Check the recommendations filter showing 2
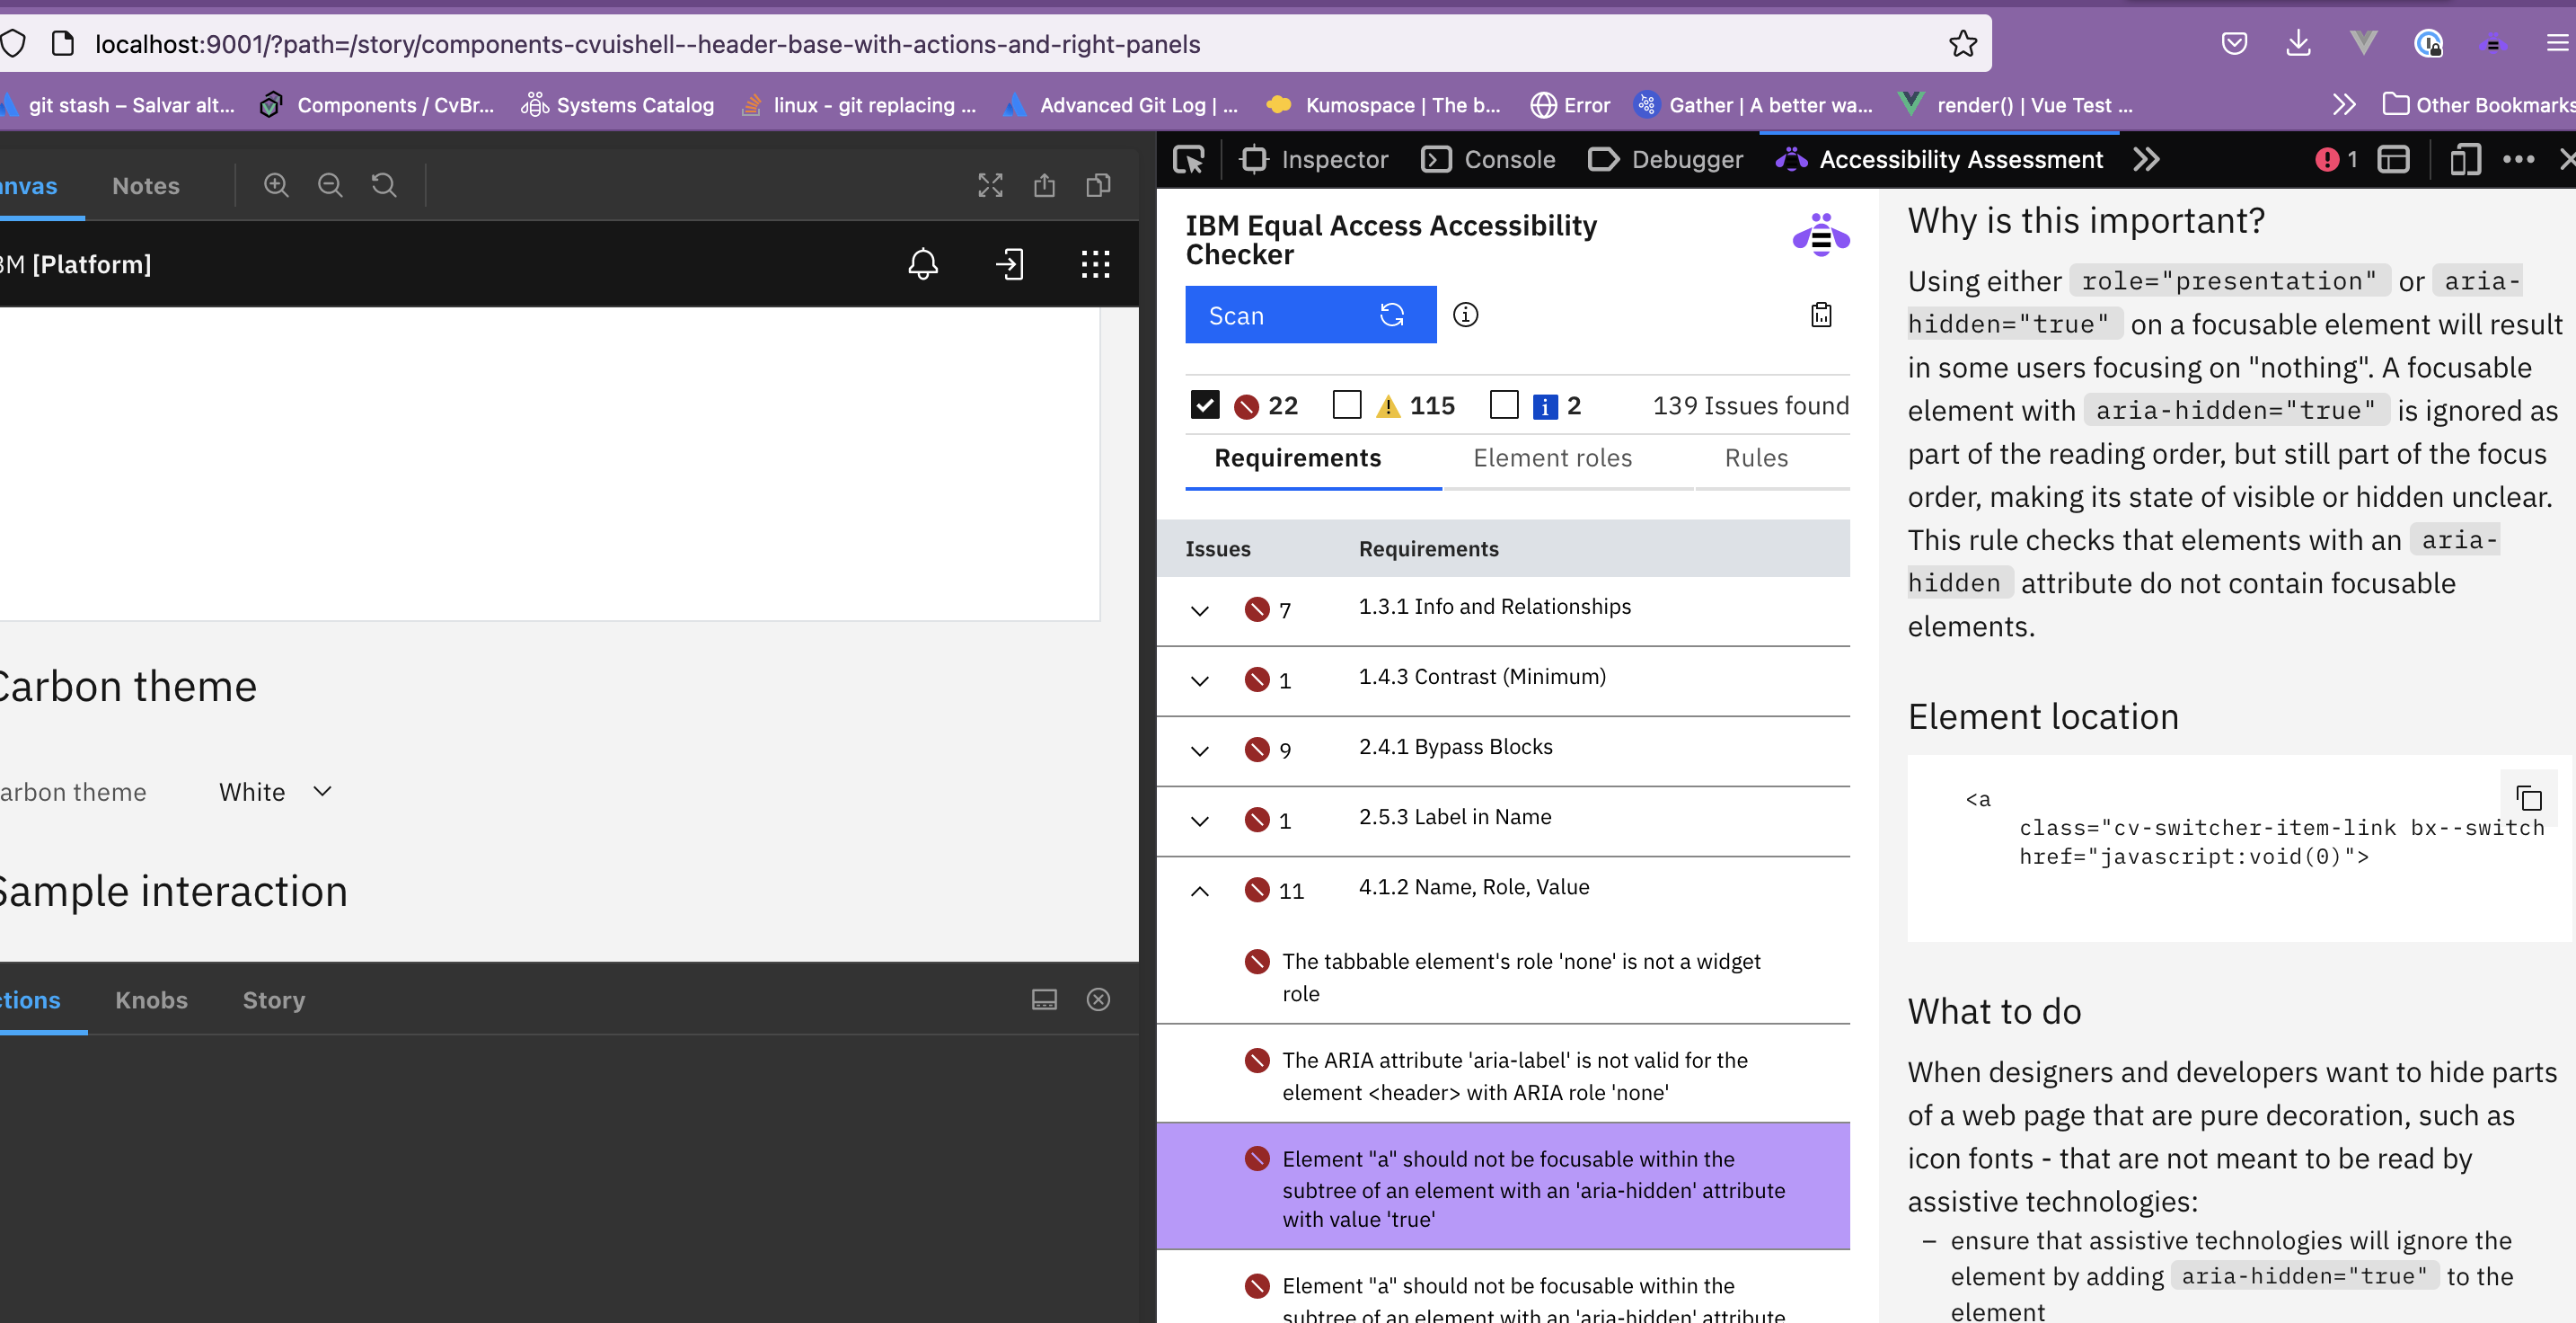Image resolution: width=2576 pixels, height=1323 pixels. pos(1503,405)
